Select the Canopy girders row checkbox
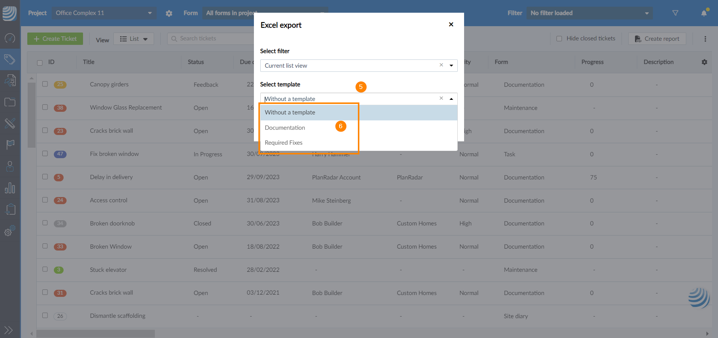718x338 pixels. point(45,84)
